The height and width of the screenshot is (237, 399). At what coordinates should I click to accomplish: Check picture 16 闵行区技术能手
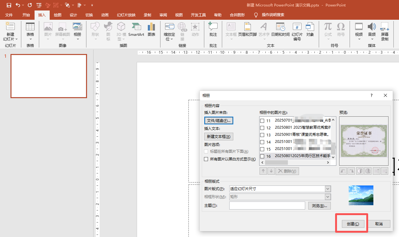click(262, 156)
